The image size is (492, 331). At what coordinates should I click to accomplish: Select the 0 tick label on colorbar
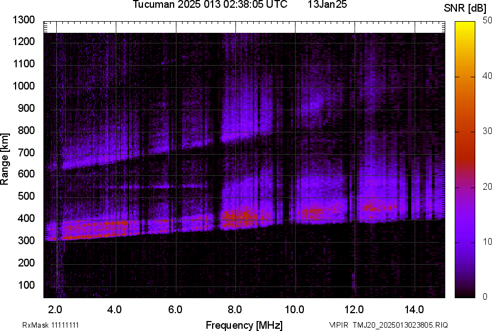pyautogui.click(x=485, y=297)
